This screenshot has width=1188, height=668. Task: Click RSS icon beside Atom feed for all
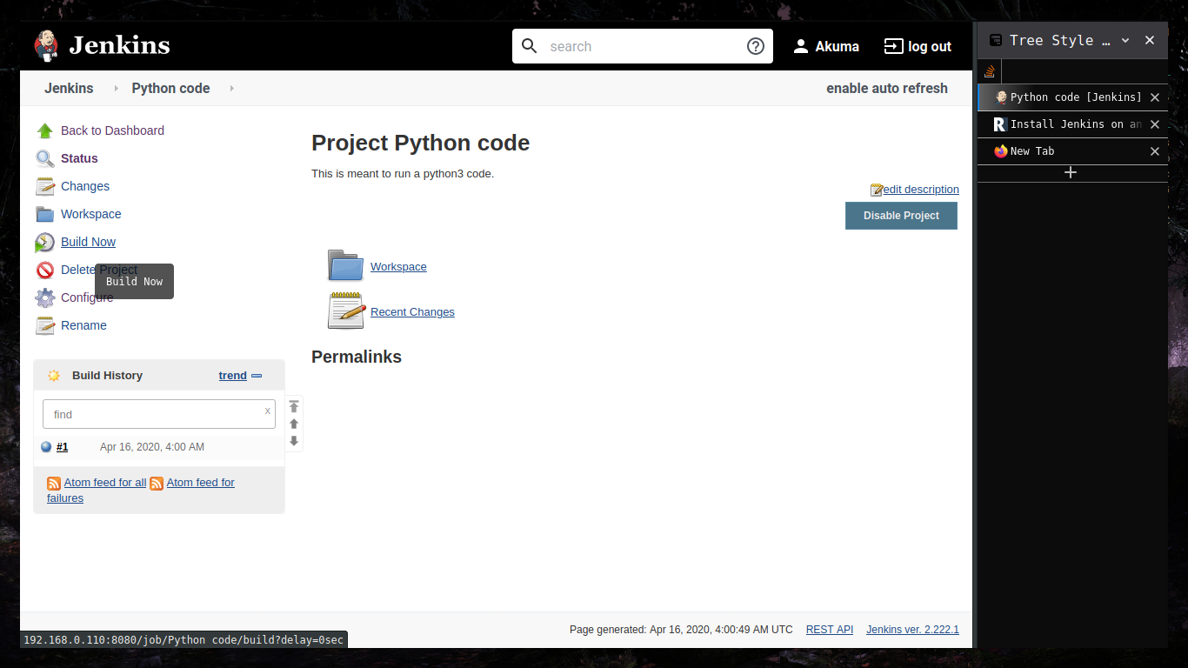tap(54, 483)
